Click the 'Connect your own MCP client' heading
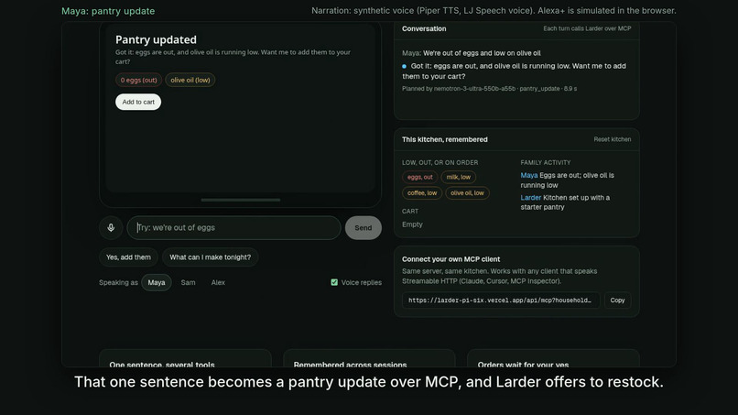 coord(450,259)
